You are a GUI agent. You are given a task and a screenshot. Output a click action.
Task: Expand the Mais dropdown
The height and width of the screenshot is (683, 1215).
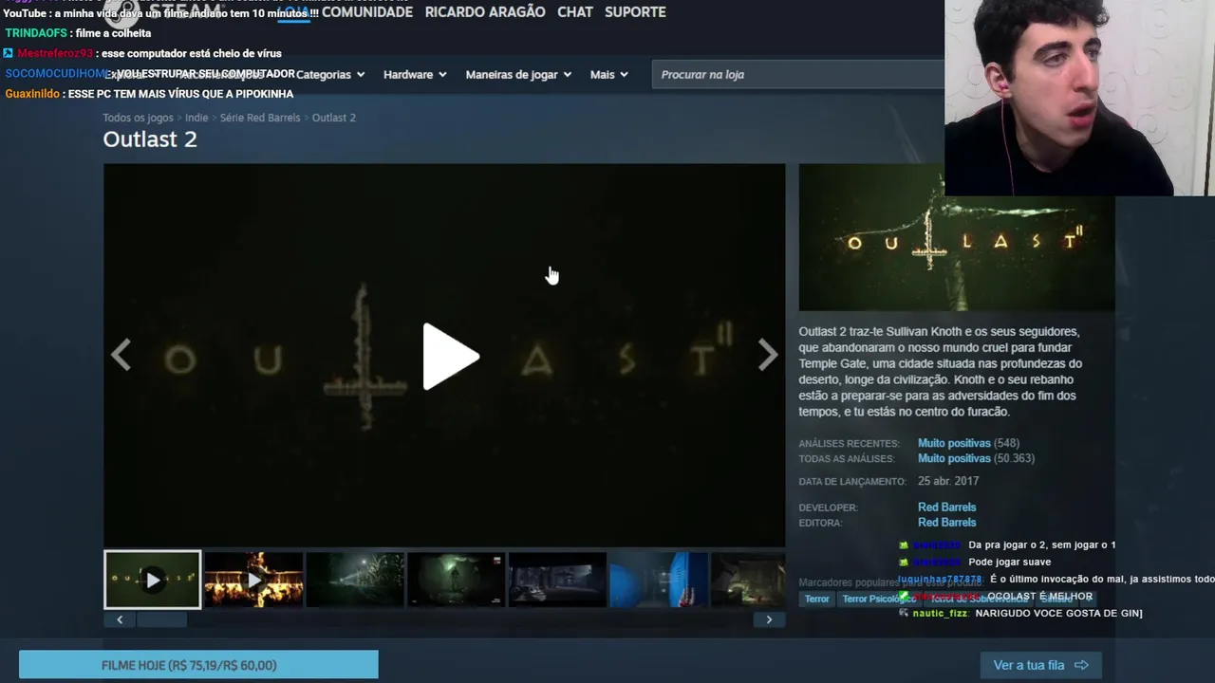click(608, 74)
